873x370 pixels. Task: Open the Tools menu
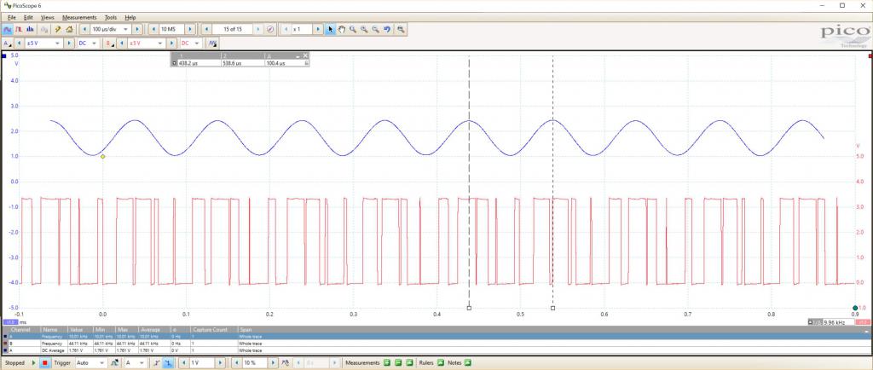coord(111,17)
